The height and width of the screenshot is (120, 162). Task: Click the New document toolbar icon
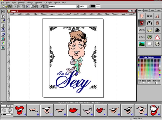click(3, 6)
